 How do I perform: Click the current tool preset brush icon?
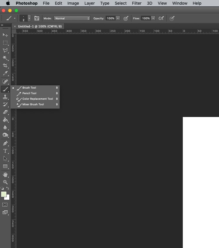(9, 18)
